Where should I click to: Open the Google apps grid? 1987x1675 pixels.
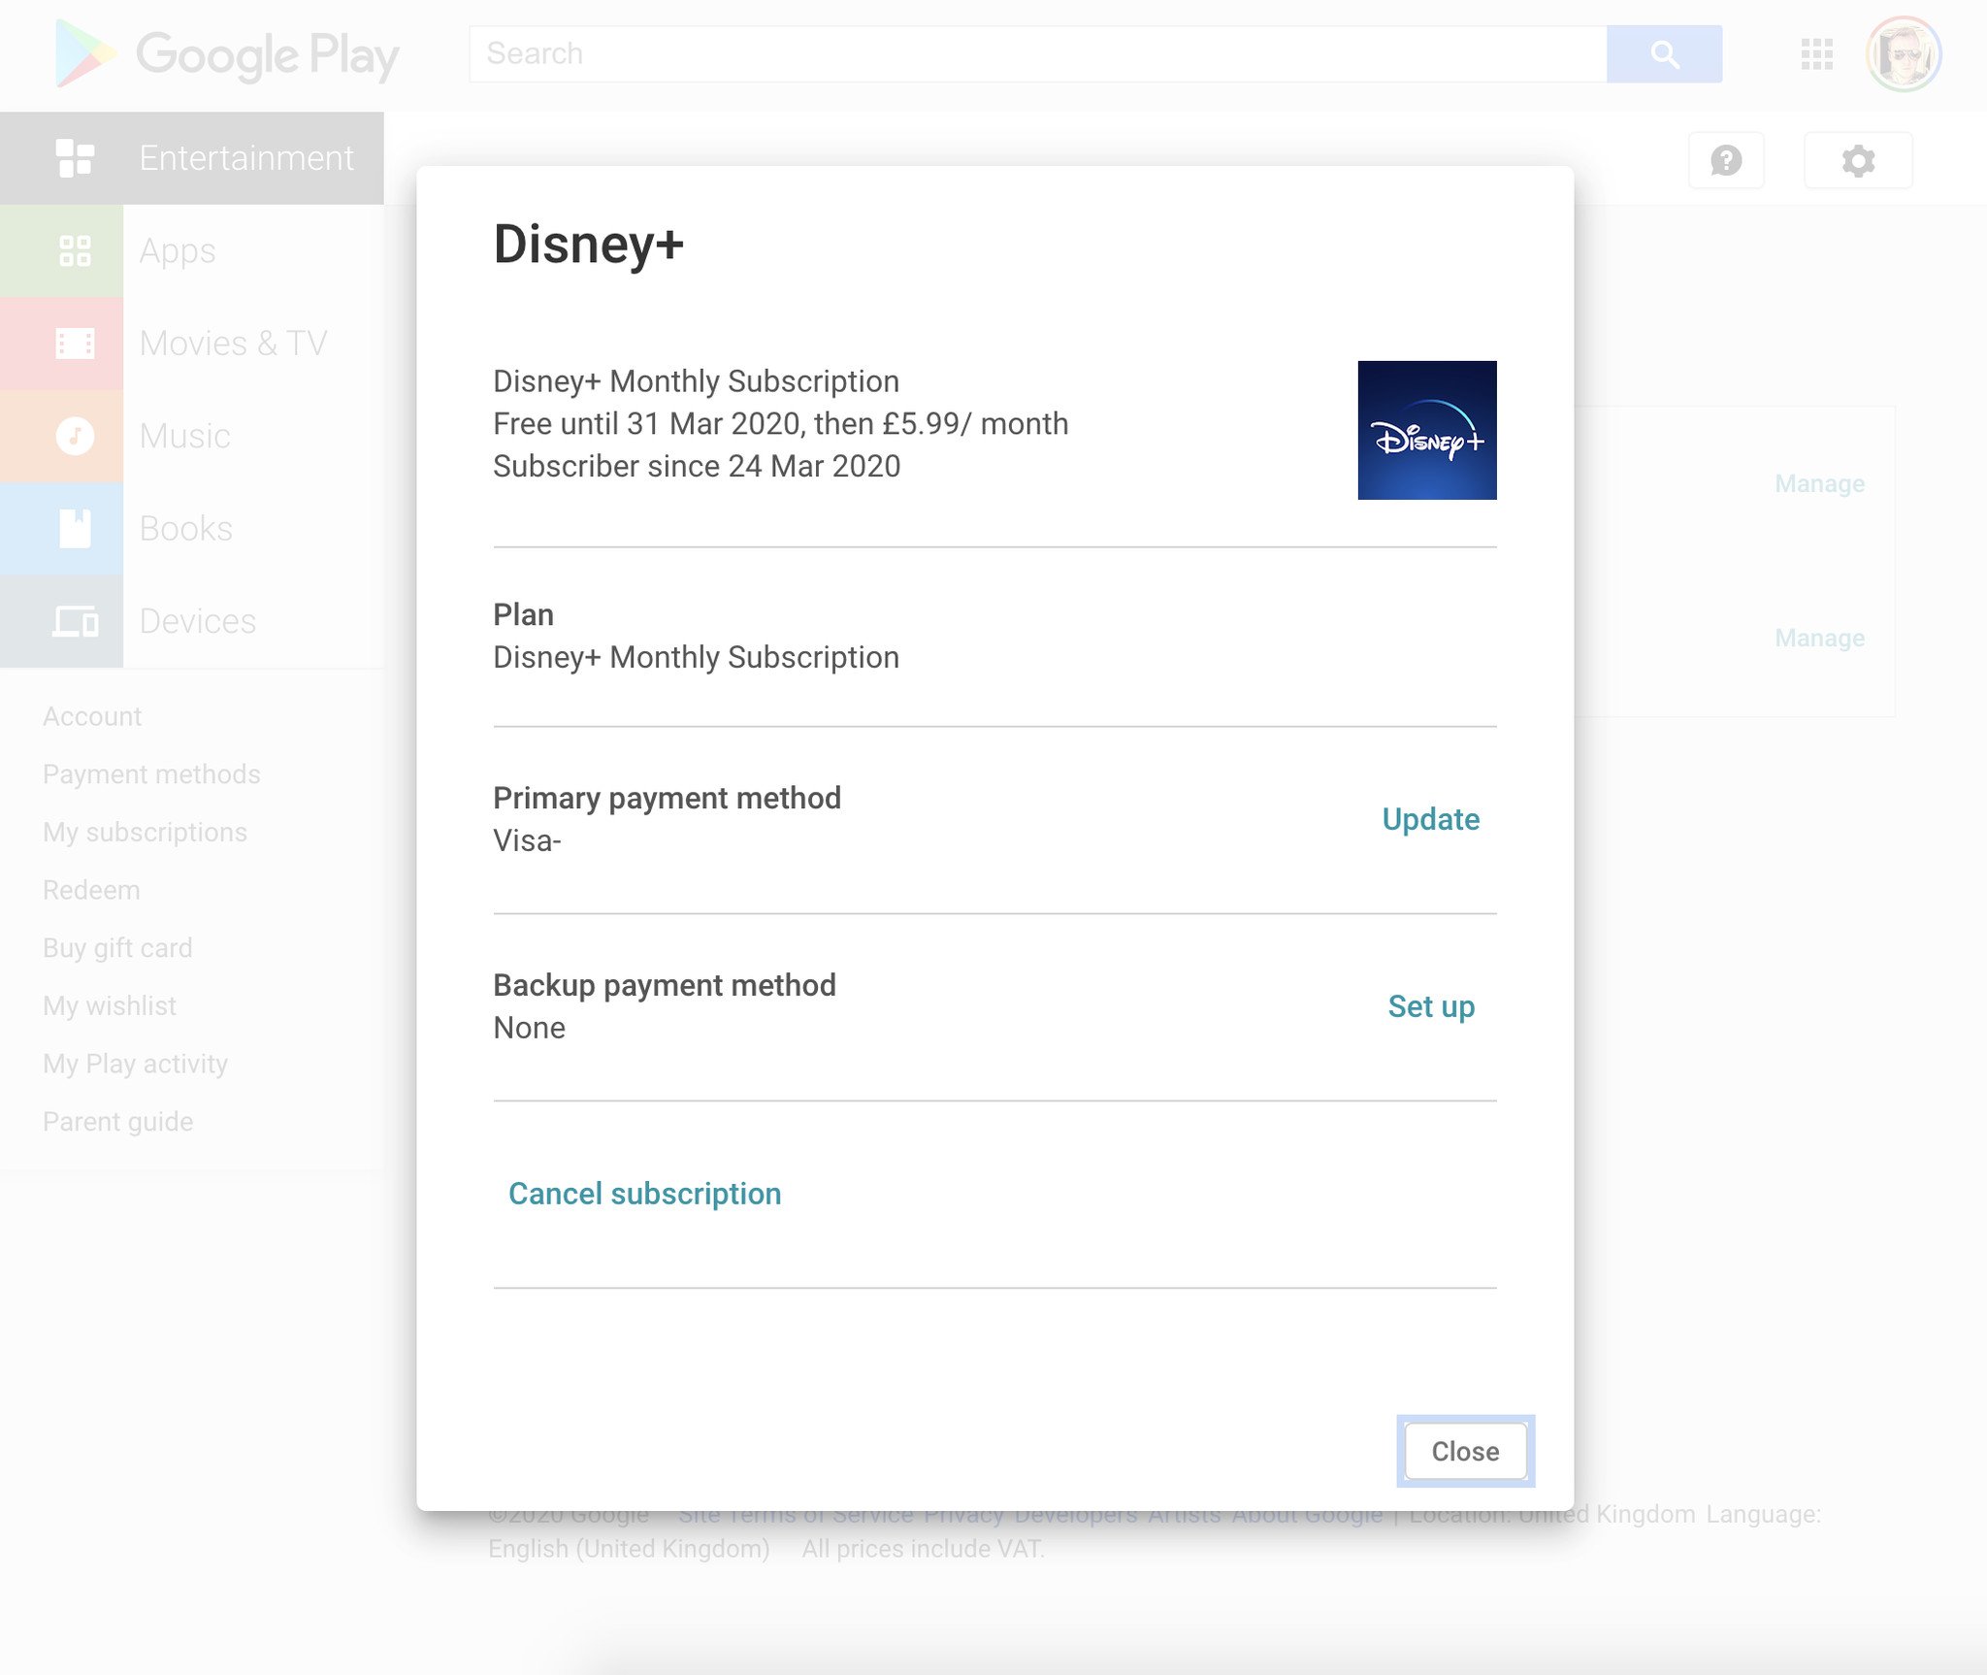click(x=1816, y=54)
